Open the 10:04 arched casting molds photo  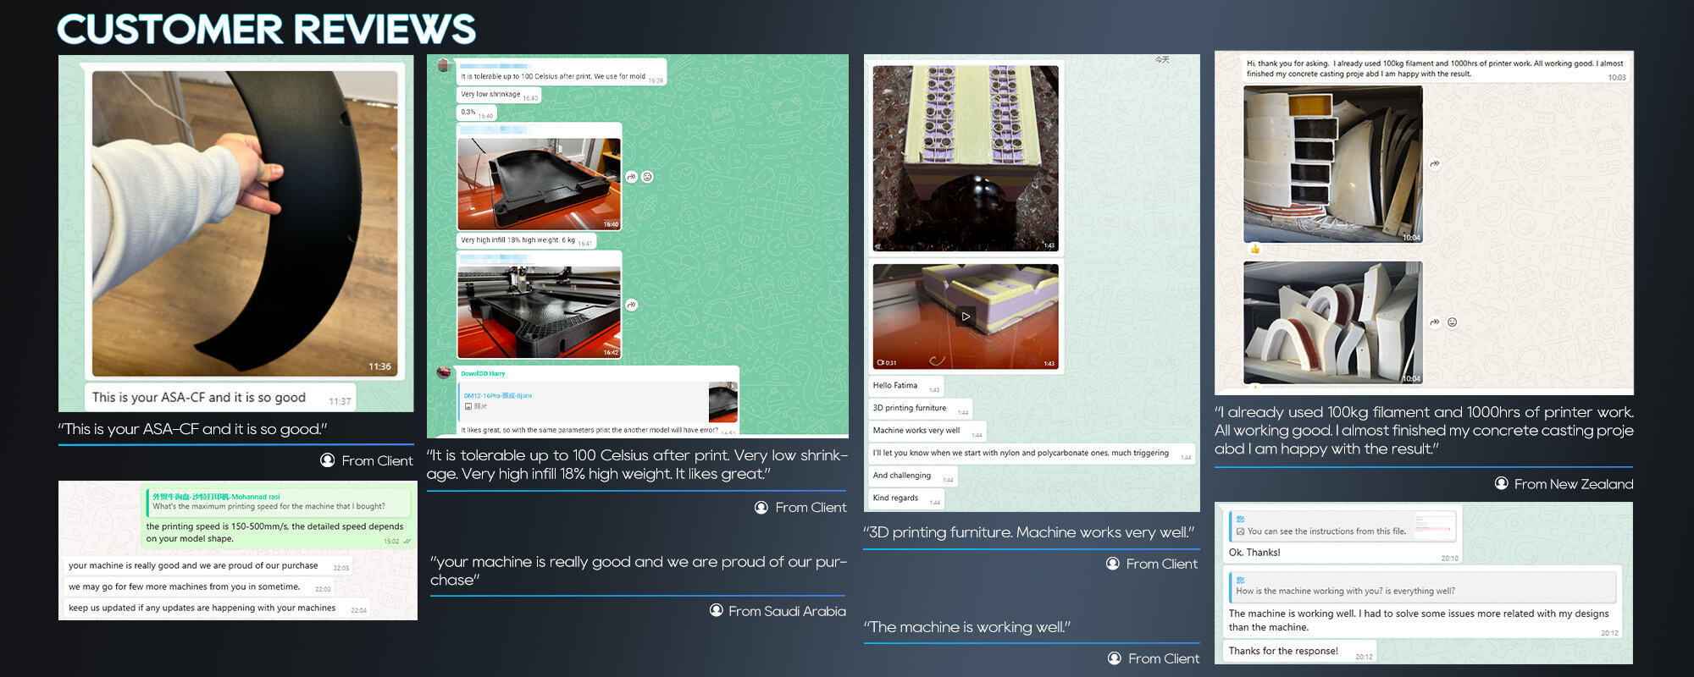[1332, 322]
